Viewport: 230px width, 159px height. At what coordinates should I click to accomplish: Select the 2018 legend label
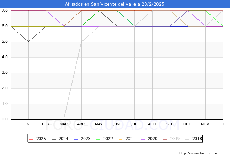pos(197,139)
